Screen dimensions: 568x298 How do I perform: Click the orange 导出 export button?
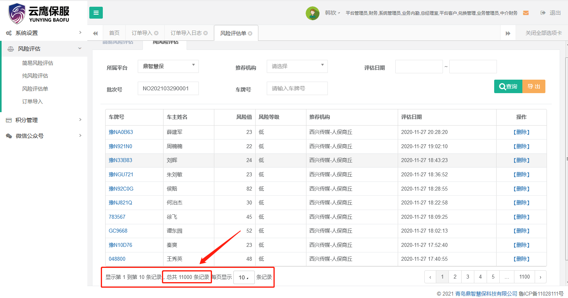click(x=533, y=86)
